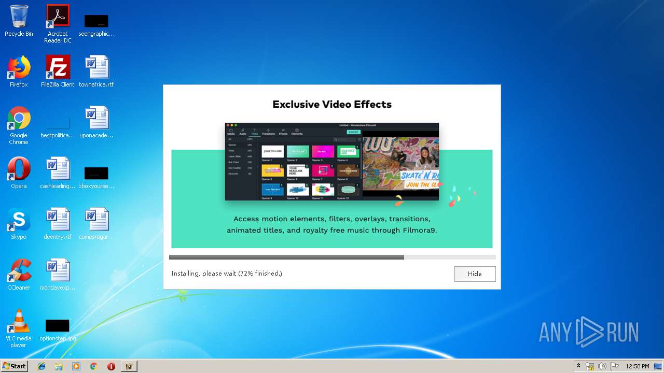Show hidden system tray icons
This screenshot has width=664, height=373.
[578, 366]
